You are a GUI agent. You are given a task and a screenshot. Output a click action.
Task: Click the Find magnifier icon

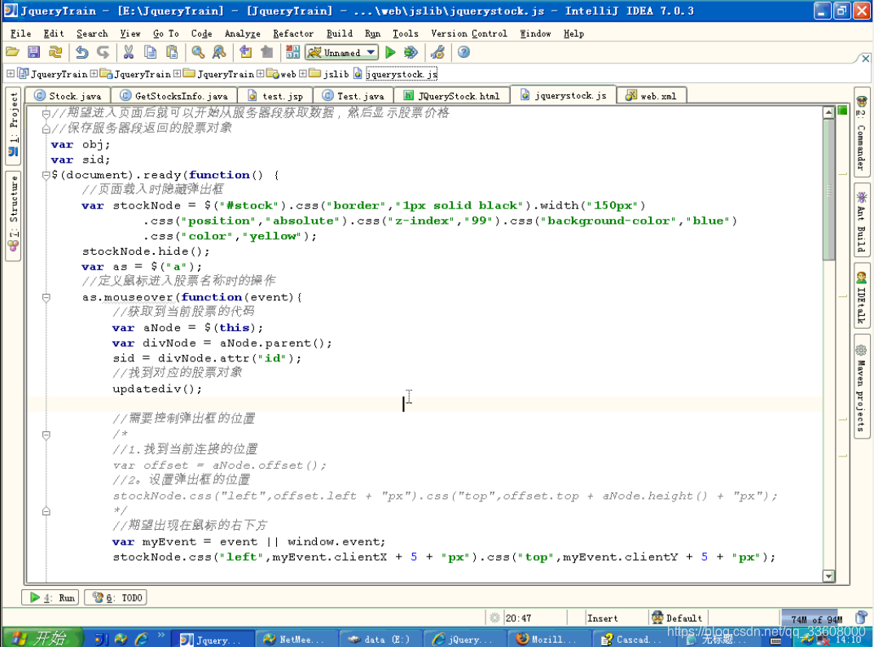pyautogui.click(x=198, y=52)
